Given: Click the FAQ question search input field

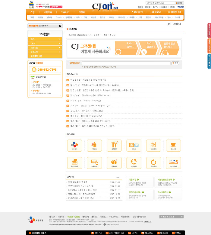Looking at the screenshot, I should 126,63.
